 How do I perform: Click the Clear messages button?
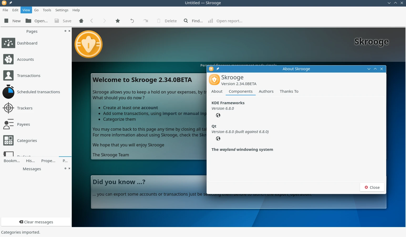pyautogui.click(x=36, y=222)
